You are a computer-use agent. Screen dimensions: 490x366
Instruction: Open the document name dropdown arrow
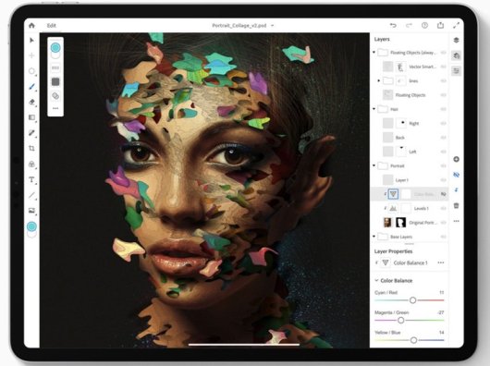tap(272, 26)
